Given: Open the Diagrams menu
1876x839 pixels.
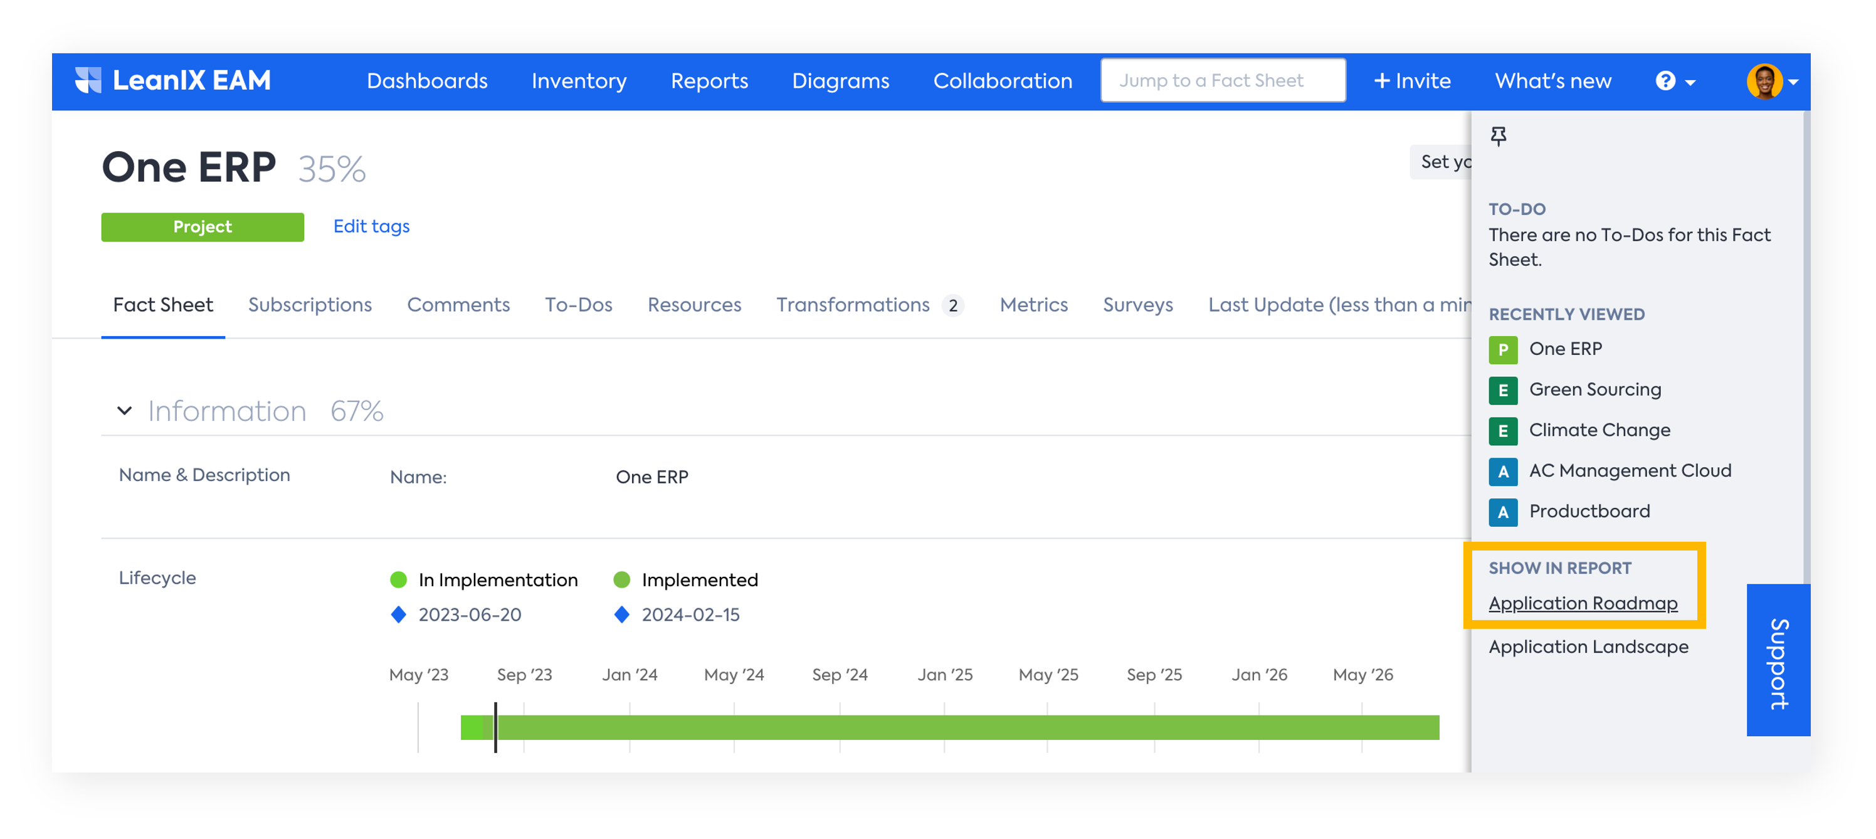Looking at the screenshot, I should 840,81.
